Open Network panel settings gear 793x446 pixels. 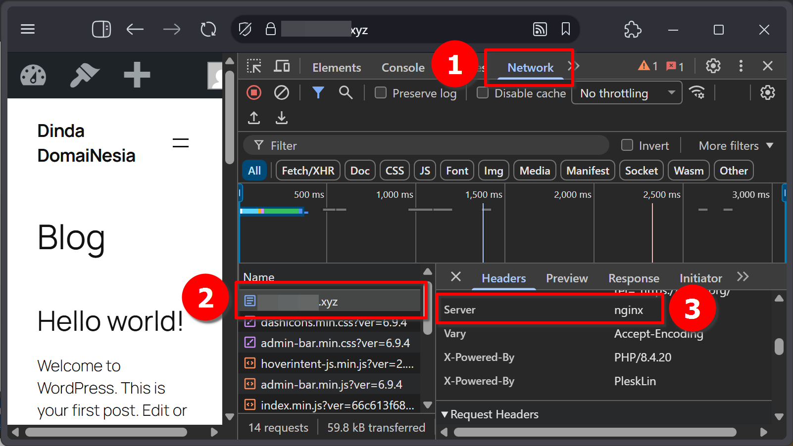[768, 92]
